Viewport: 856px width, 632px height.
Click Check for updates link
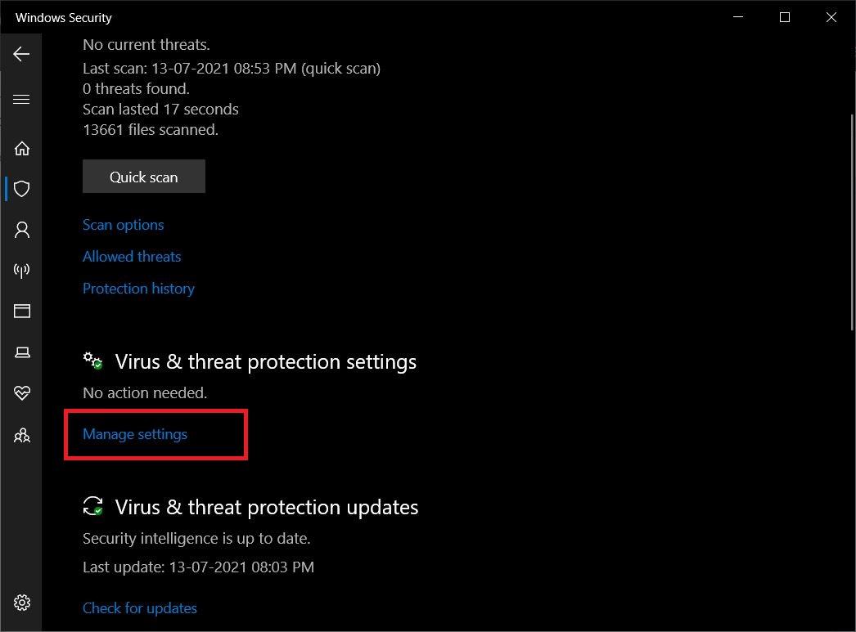coord(140,608)
